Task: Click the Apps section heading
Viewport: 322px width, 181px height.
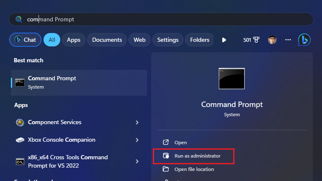Action: (x=21, y=105)
